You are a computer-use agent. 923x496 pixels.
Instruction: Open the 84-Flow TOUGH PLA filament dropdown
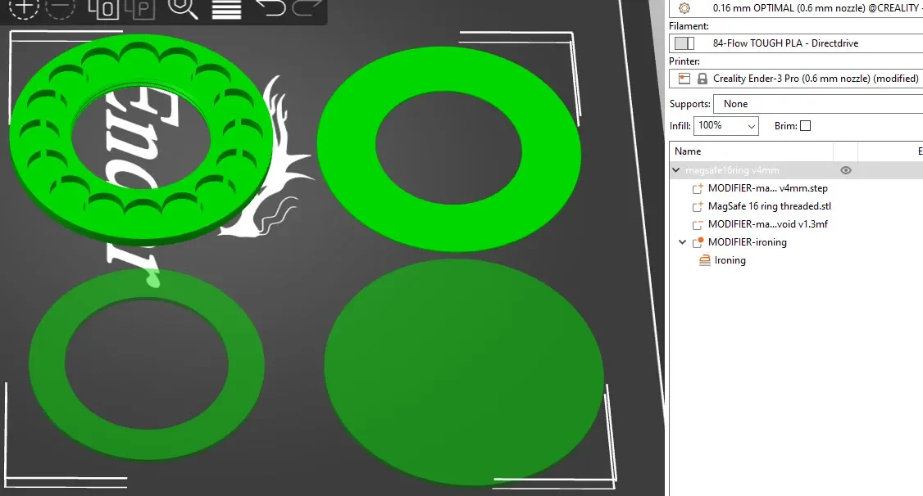[796, 43]
